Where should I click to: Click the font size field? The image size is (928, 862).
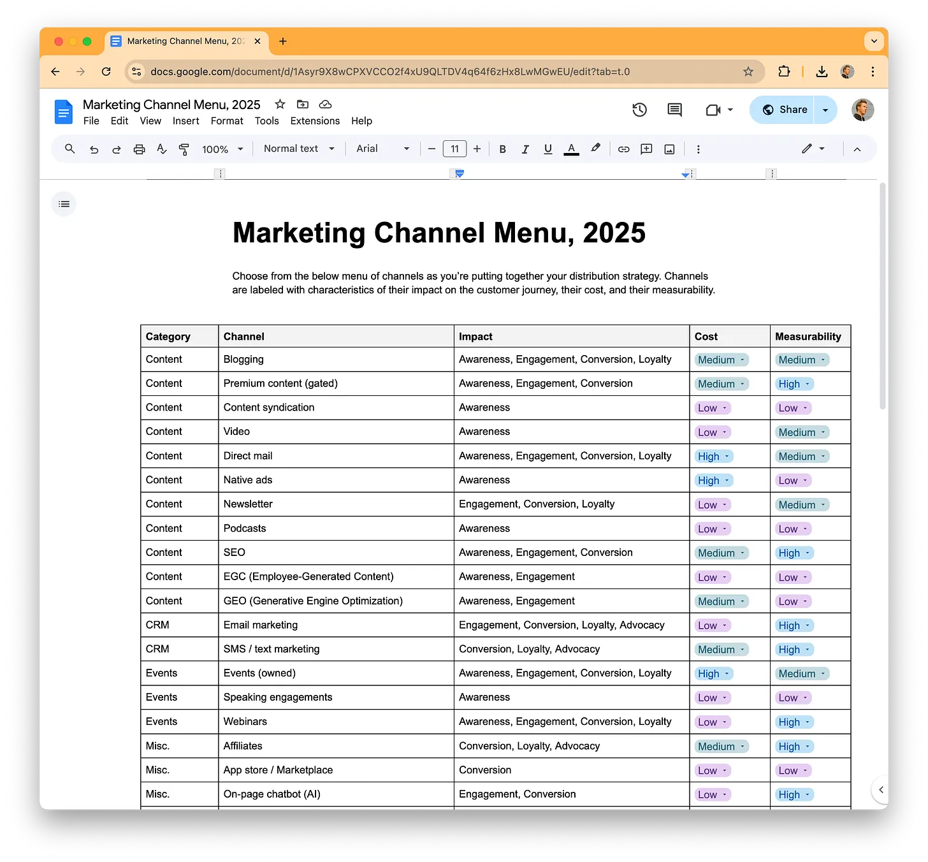[x=454, y=149]
